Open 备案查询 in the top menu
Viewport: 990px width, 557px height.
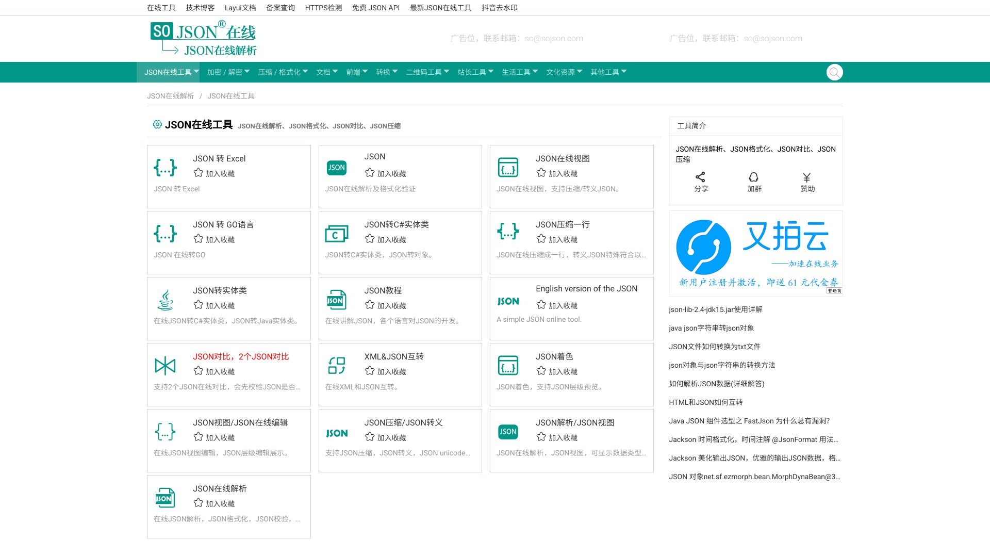pyautogui.click(x=280, y=8)
